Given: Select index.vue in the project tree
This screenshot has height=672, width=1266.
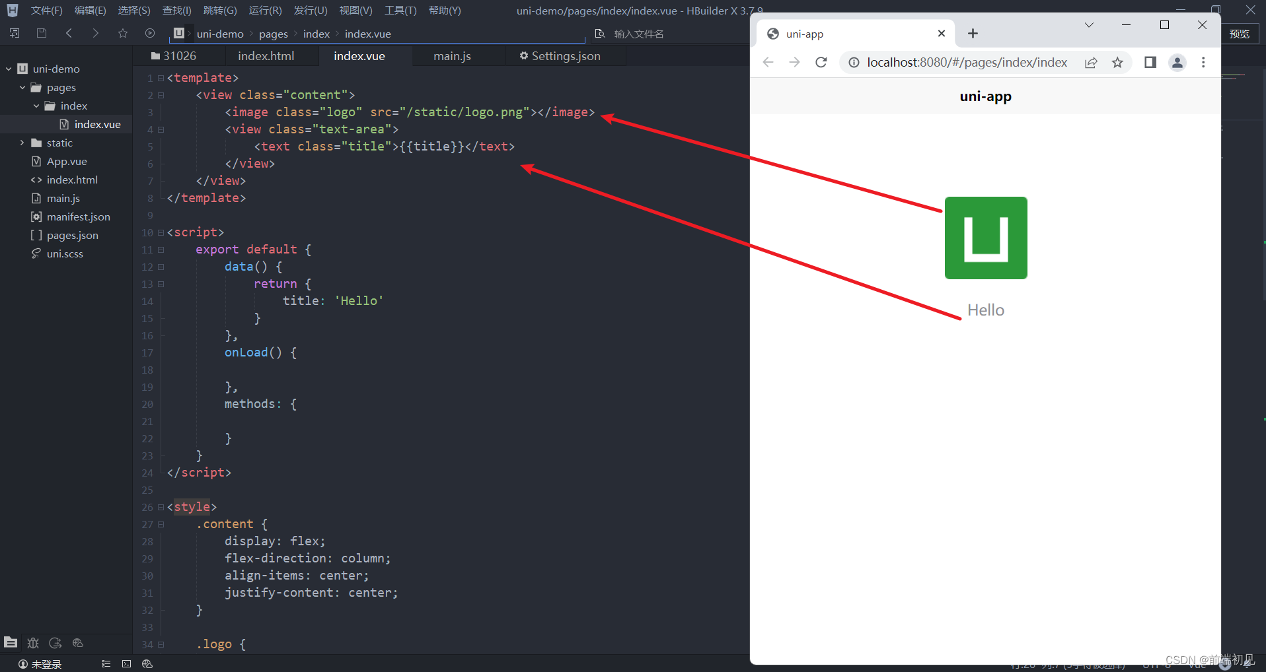Looking at the screenshot, I should [97, 124].
